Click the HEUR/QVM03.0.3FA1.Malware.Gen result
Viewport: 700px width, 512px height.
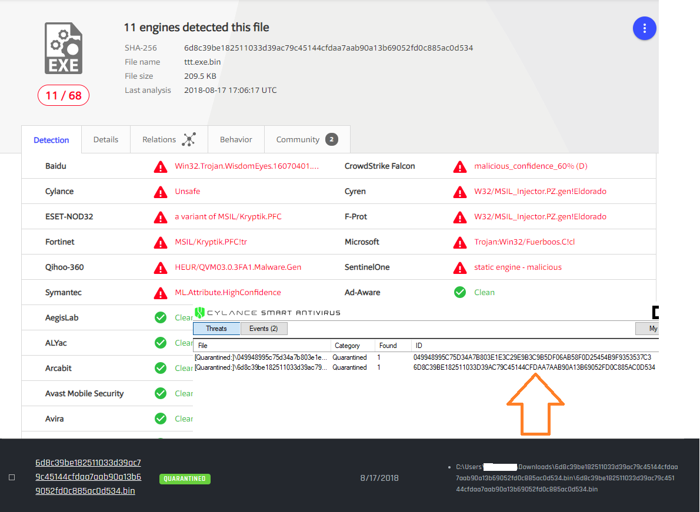(x=238, y=267)
